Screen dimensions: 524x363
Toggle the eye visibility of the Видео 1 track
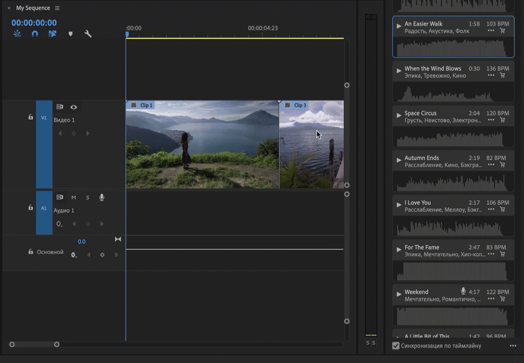click(x=74, y=107)
